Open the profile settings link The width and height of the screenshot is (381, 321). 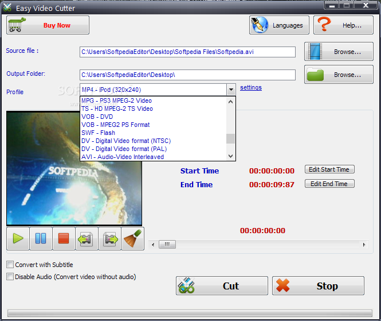click(x=251, y=87)
